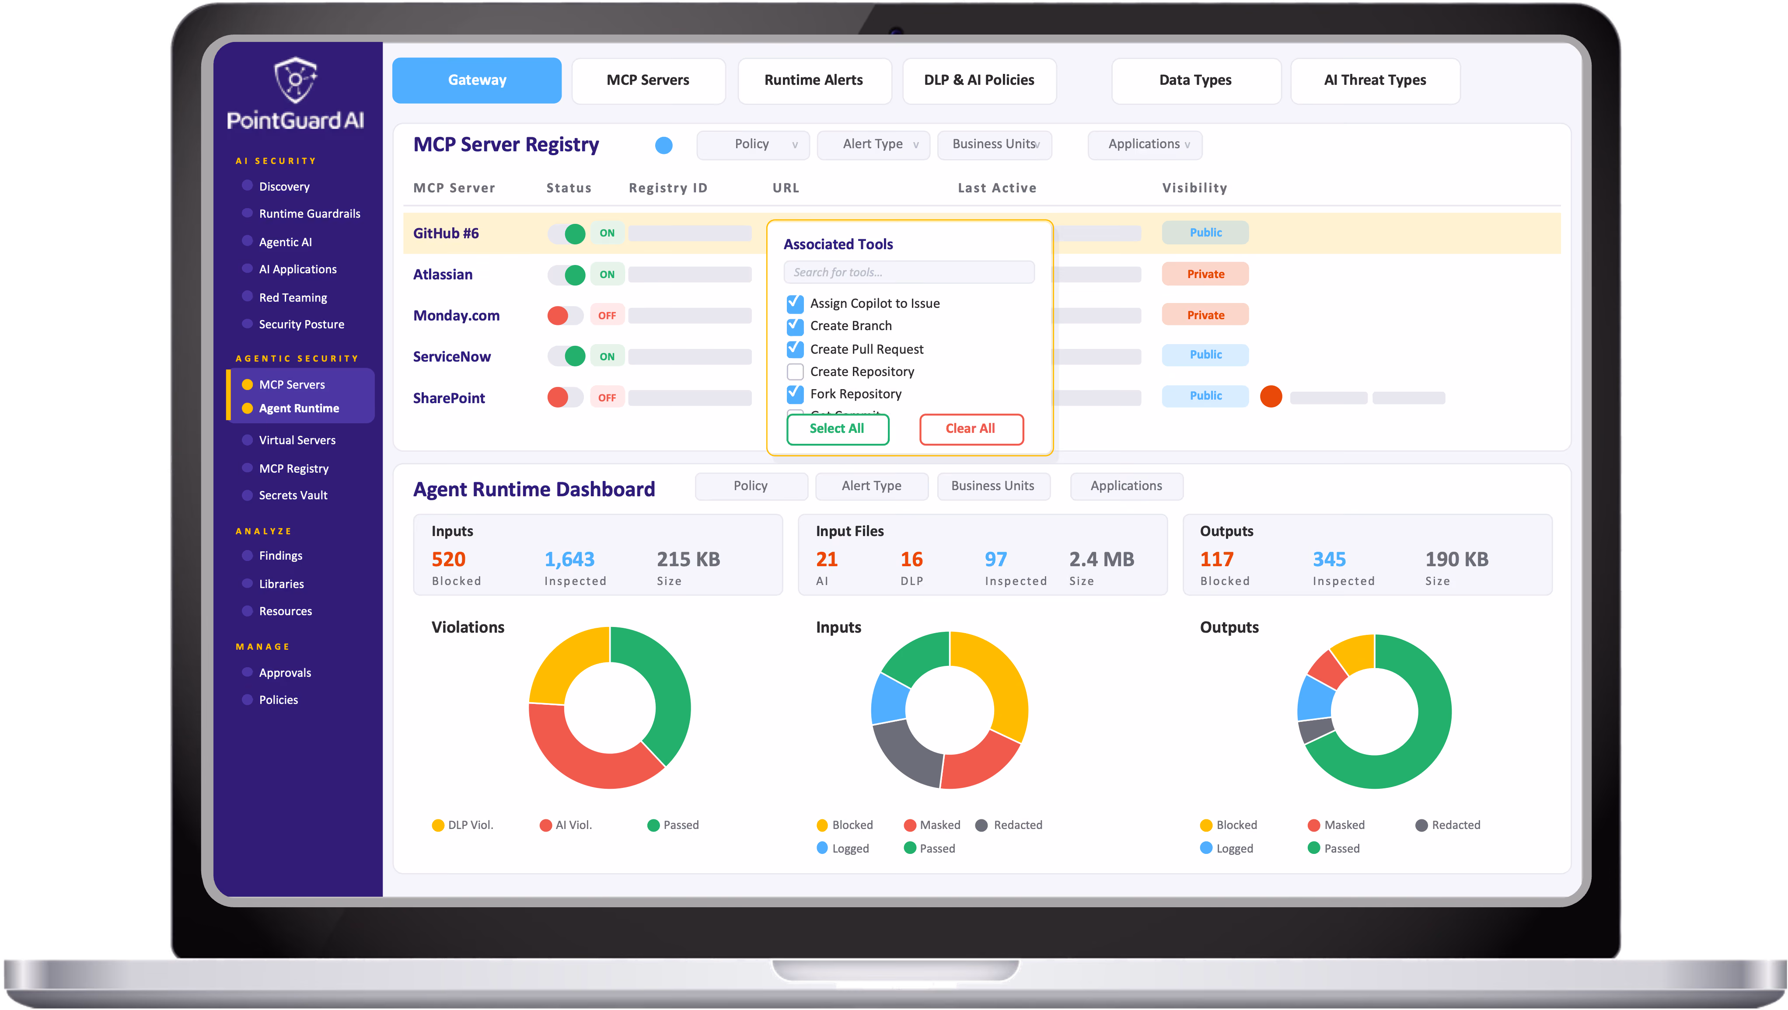The image size is (1788, 1010).
Task: Click the PointGuard AI shield logo
Action: tap(295, 80)
